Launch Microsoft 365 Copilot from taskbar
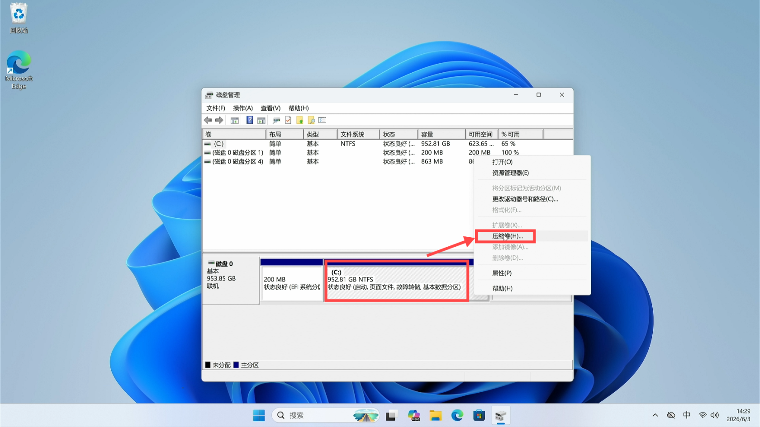 point(413,415)
